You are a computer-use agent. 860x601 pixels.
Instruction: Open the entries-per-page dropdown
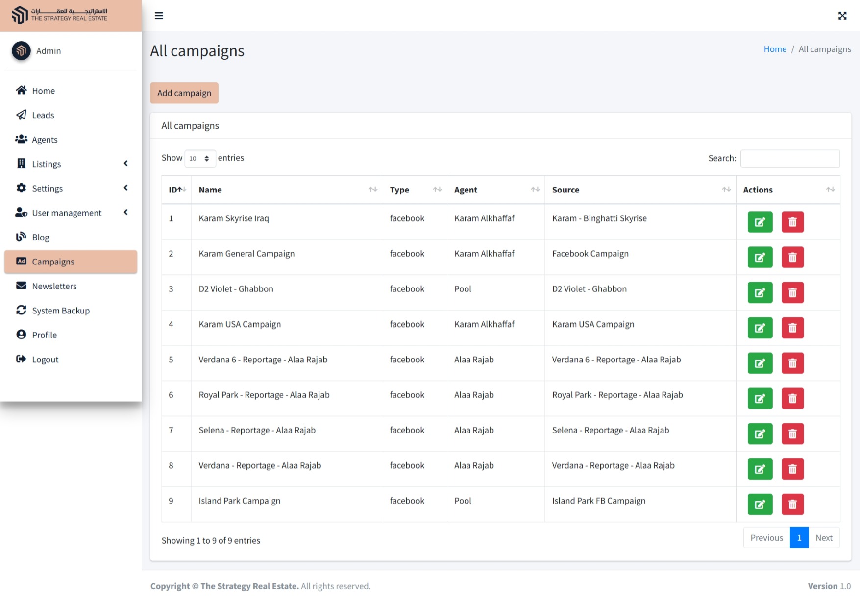point(200,158)
